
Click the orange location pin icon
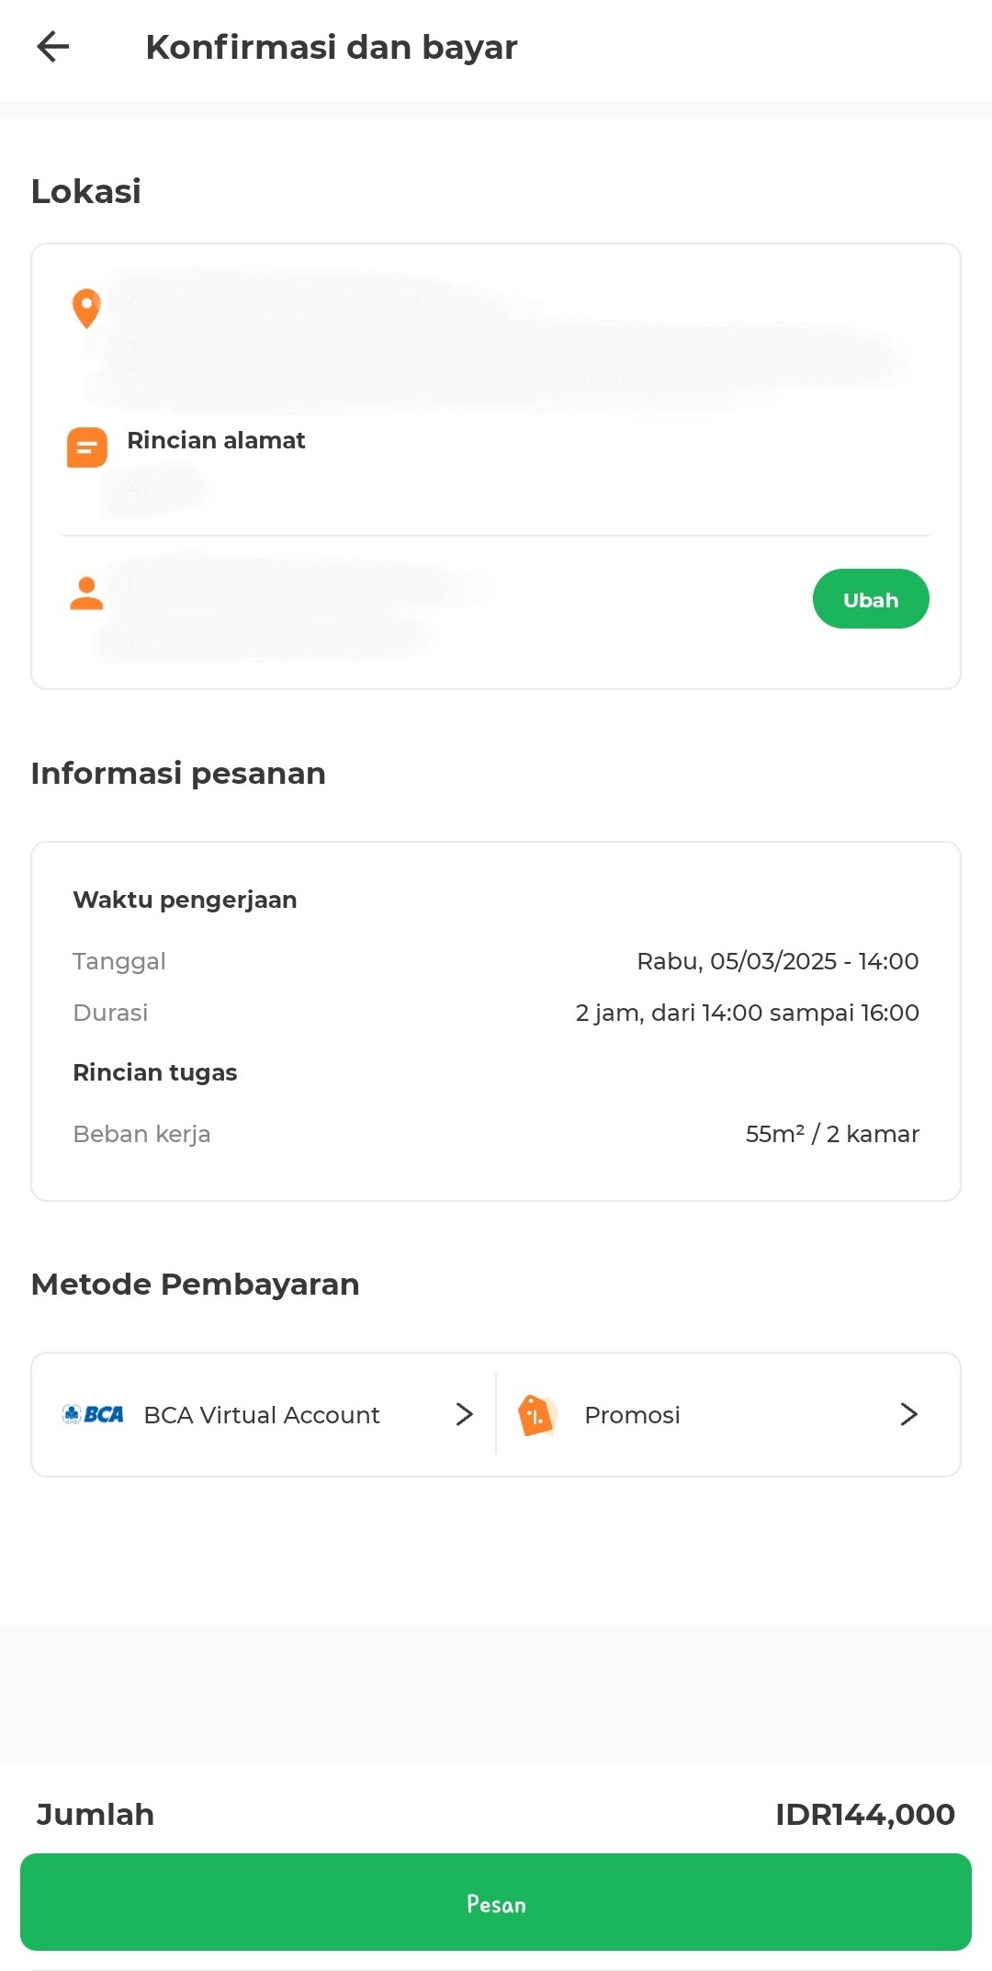[x=86, y=309]
